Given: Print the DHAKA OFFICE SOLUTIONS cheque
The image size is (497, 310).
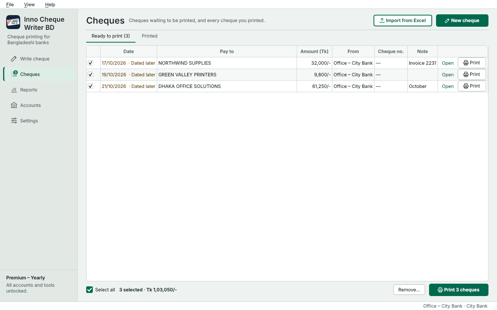Looking at the screenshot, I should click(472, 86).
